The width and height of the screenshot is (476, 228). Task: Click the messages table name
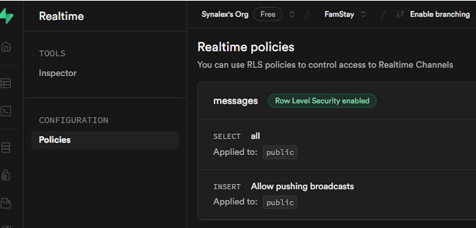pyautogui.click(x=235, y=101)
